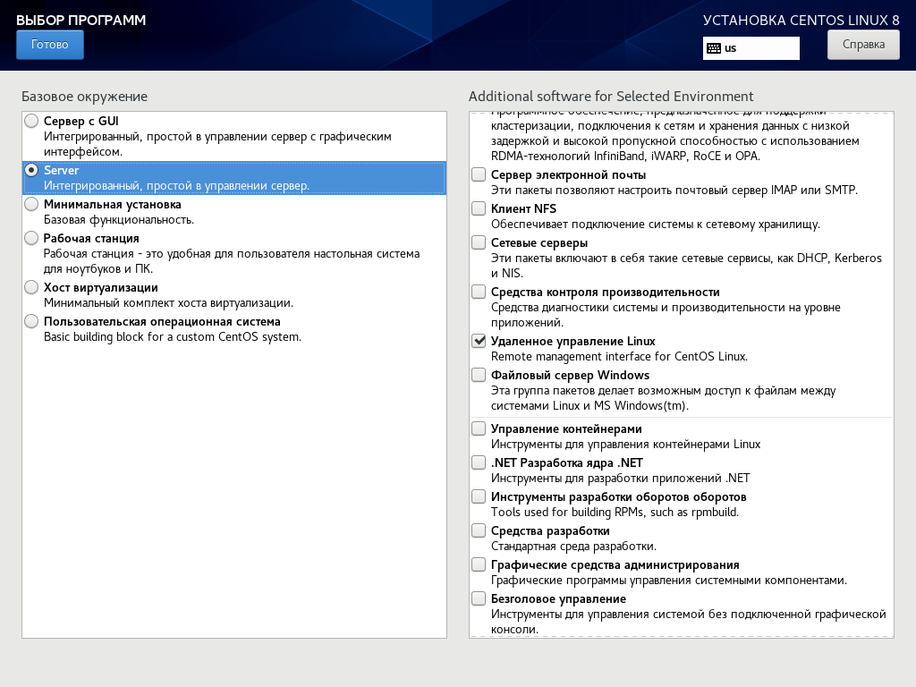Click the Интегрированный, простой в управлении сервер. description
The image size is (916, 687).
tap(176, 186)
